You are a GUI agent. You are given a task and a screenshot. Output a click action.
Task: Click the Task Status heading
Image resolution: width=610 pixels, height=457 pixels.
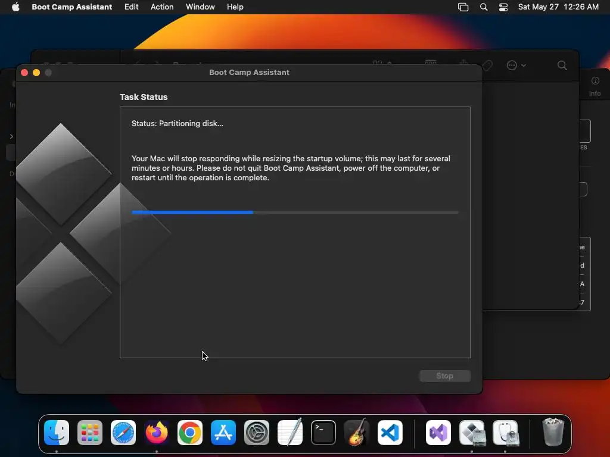(x=144, y=97)
